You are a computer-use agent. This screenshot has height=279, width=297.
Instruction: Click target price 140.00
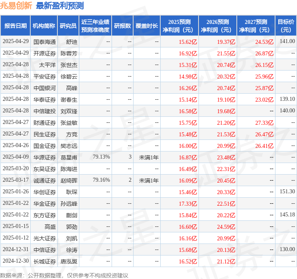(x=287, y=110)
